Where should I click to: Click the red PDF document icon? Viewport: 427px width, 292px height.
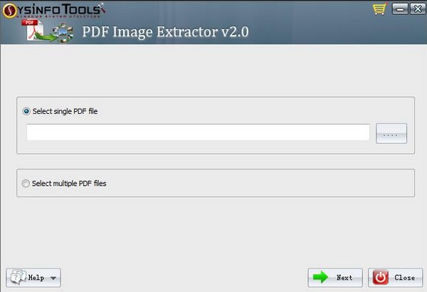tap(33, 30)
